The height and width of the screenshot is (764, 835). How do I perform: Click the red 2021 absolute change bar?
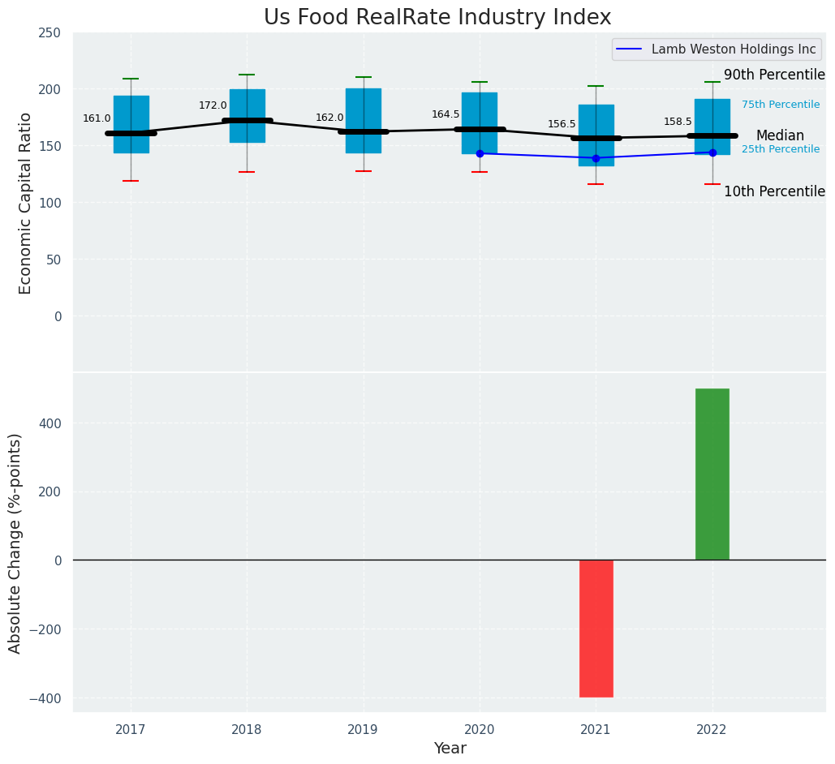coord(596,629)
